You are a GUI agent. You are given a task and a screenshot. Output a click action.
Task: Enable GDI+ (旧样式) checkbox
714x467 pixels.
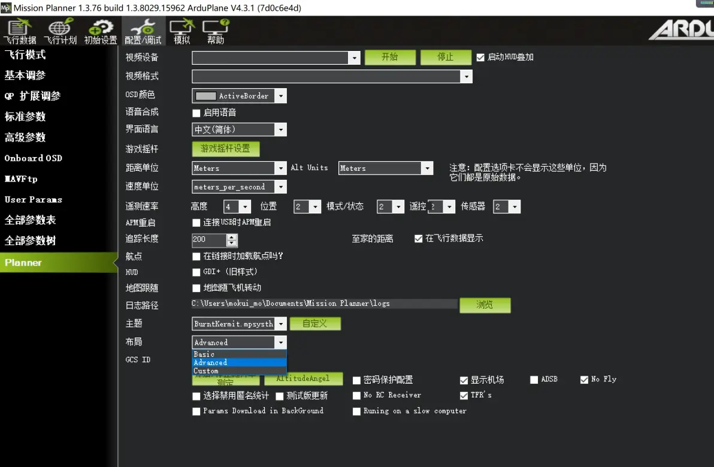[x=196, y=272]
